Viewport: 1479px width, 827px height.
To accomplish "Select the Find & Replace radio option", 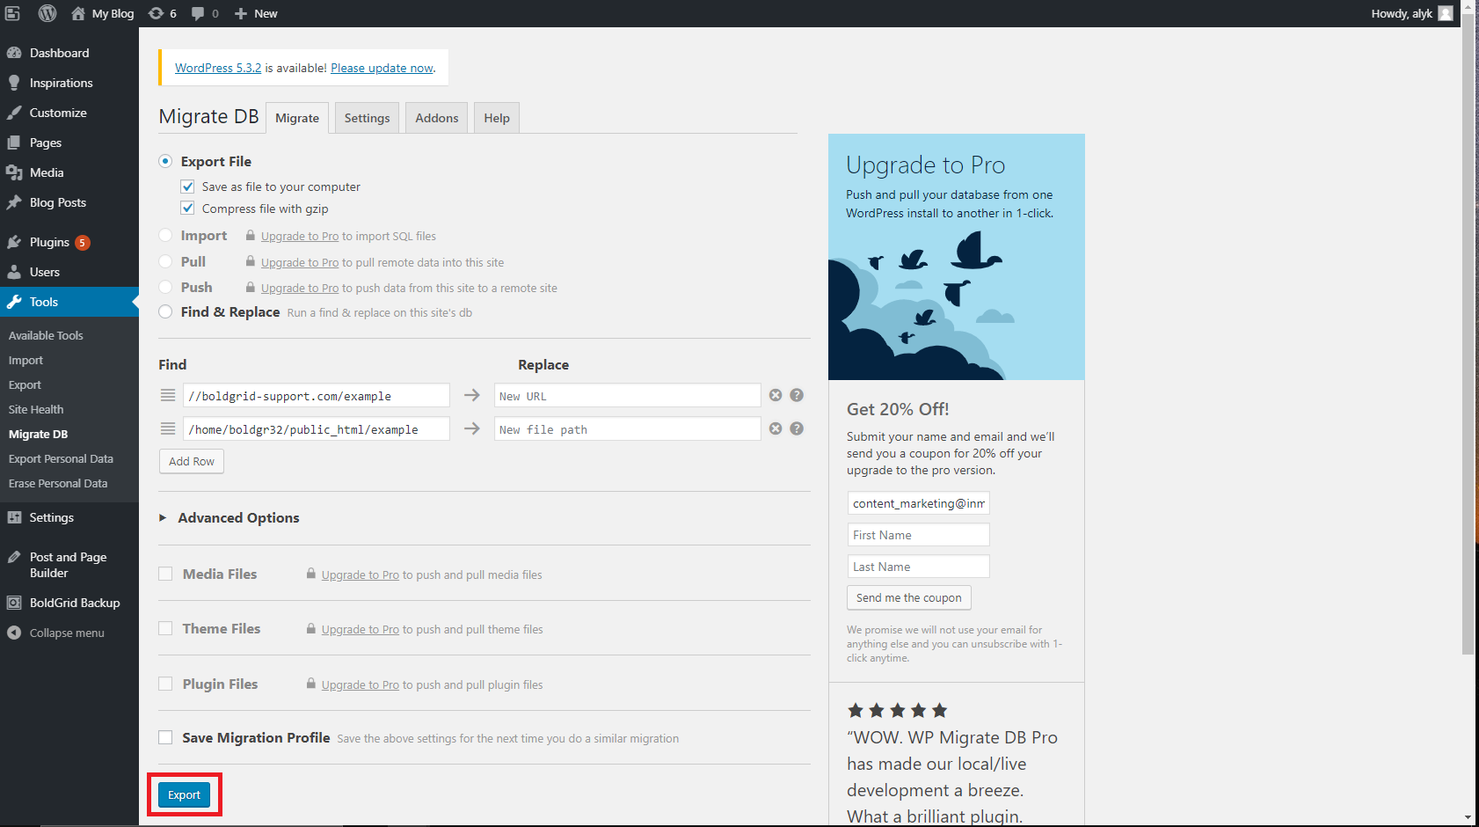I will (x=165, y=312).
